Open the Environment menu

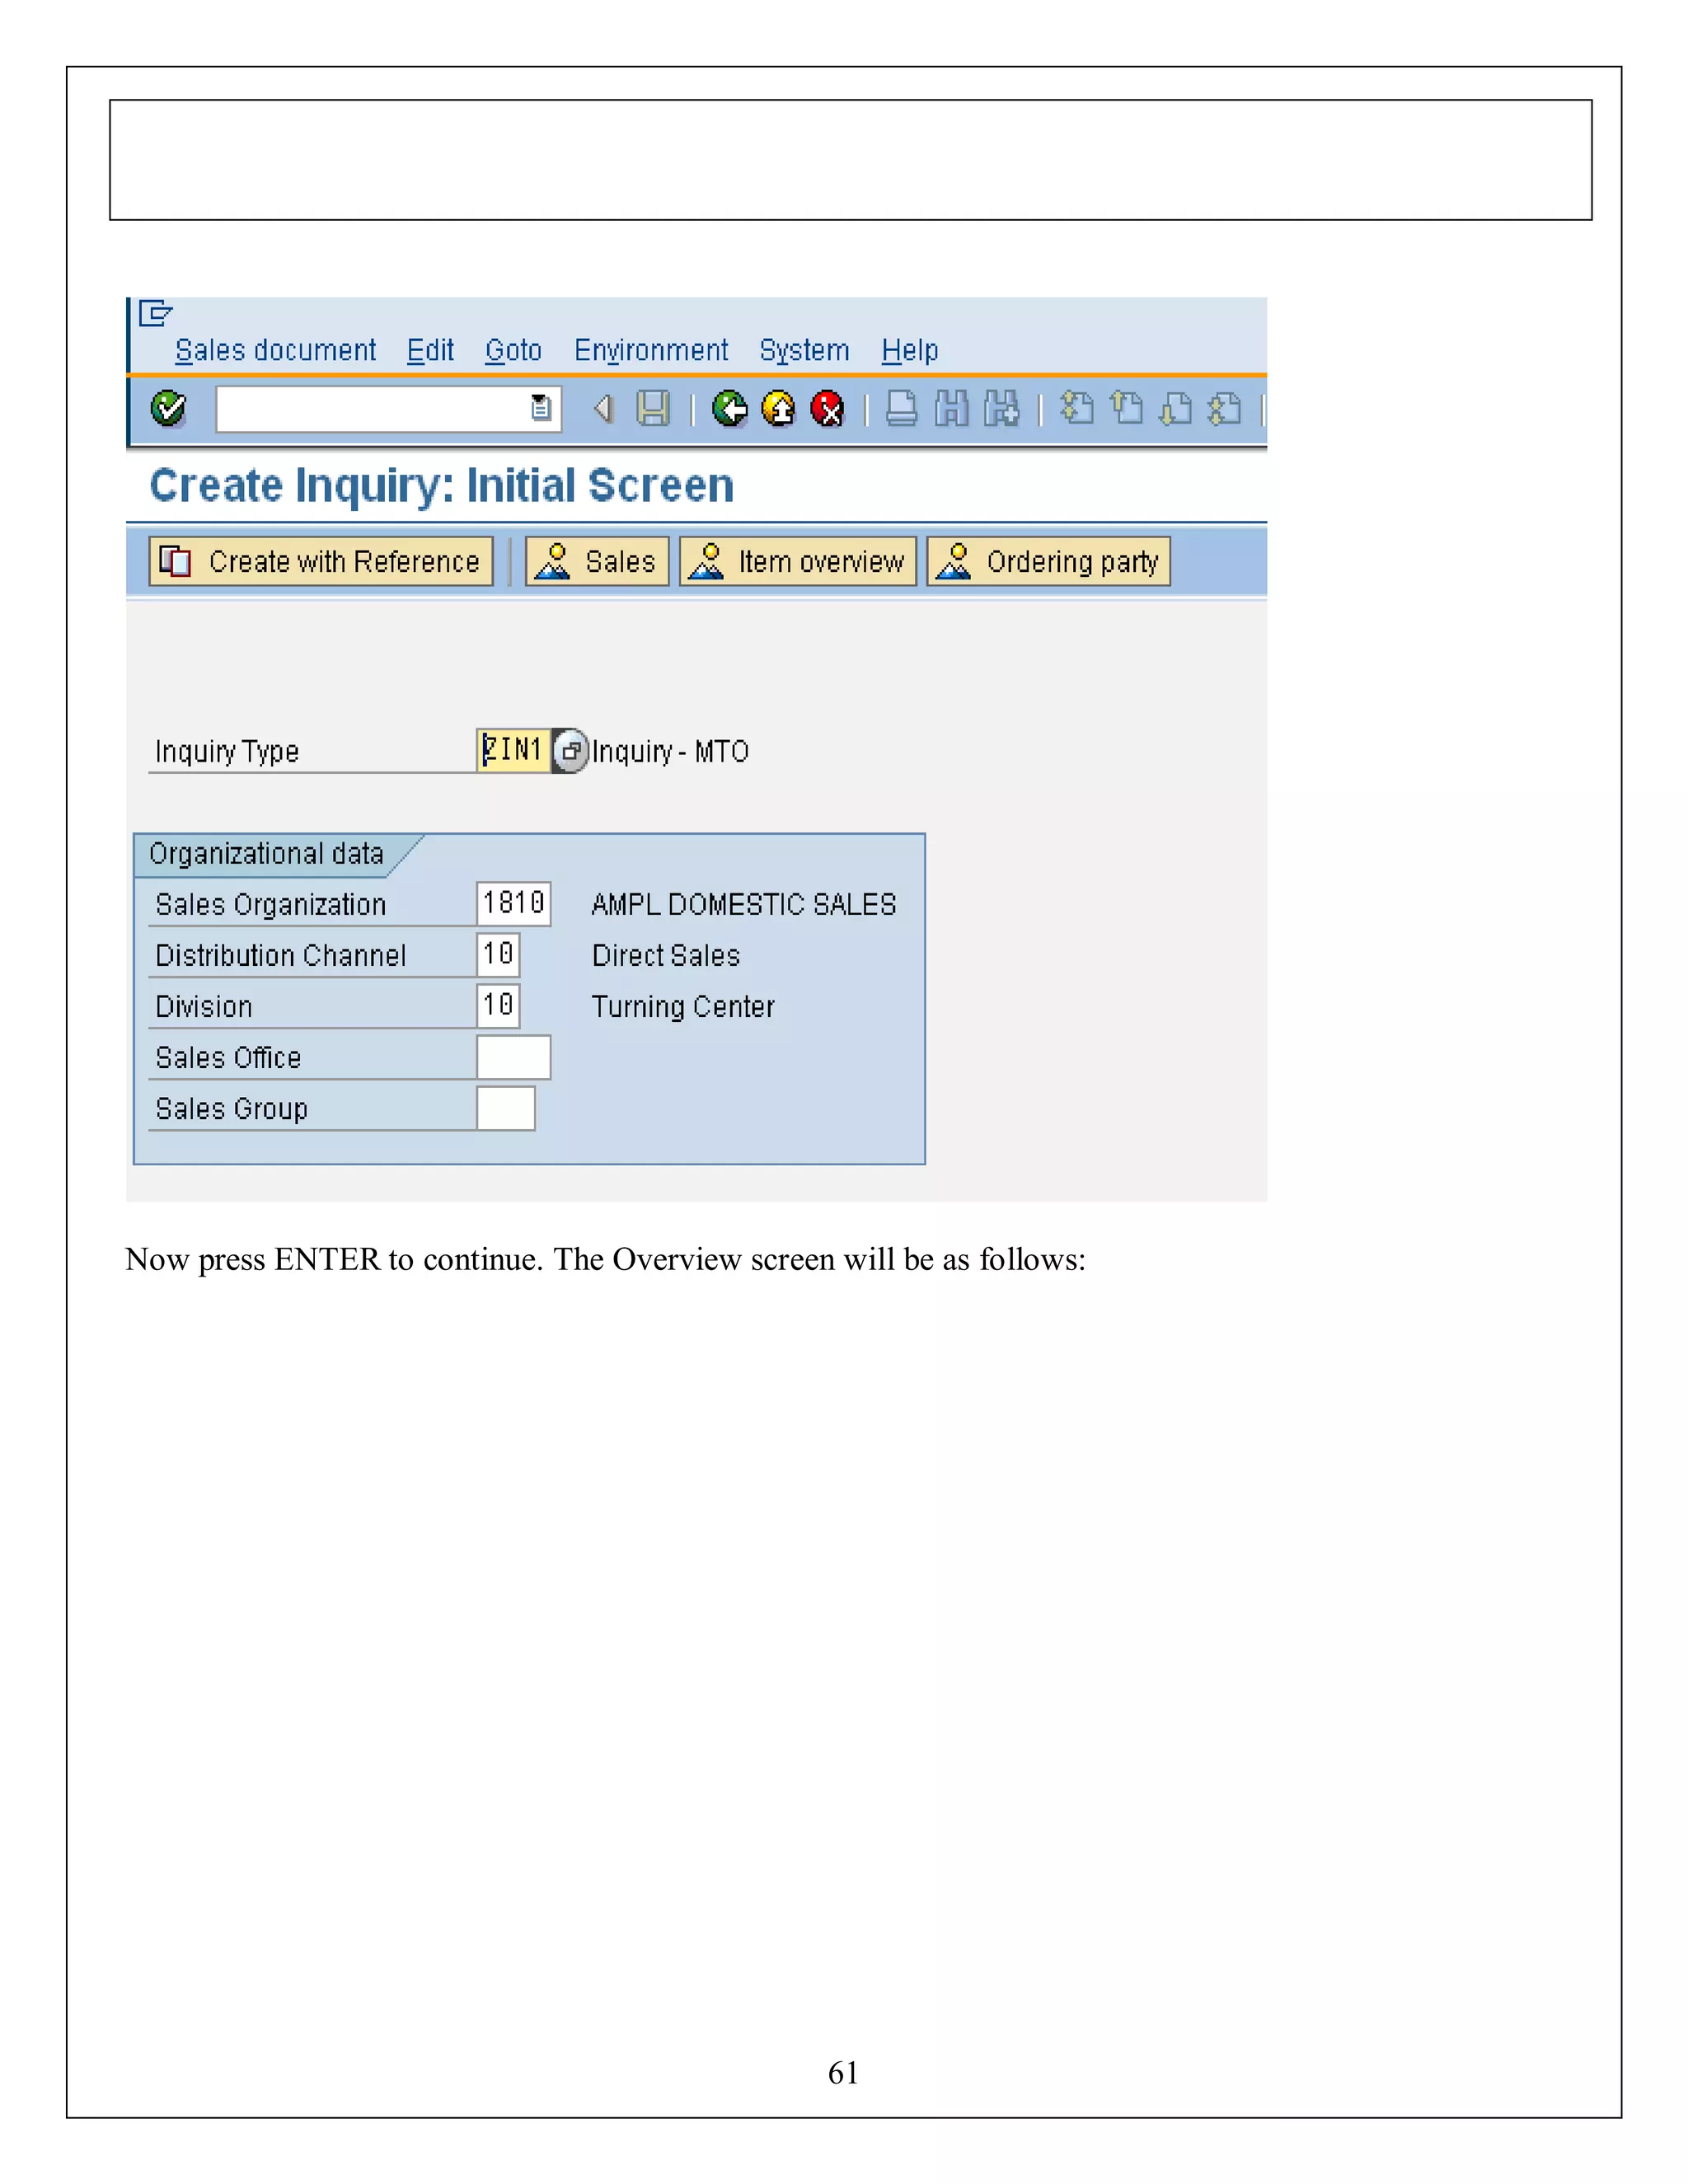(650, 351)
